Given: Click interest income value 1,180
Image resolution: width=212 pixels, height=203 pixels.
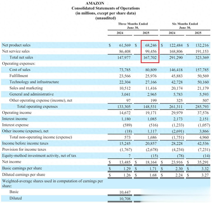Looking at the screenshot, I should (126, 119).
